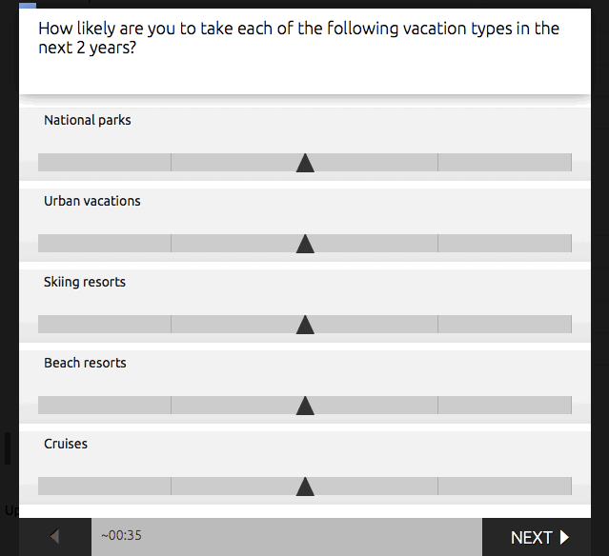Set National parks slider to far-left segment
The image size is (609, 556).
click(x=105, y=162)
